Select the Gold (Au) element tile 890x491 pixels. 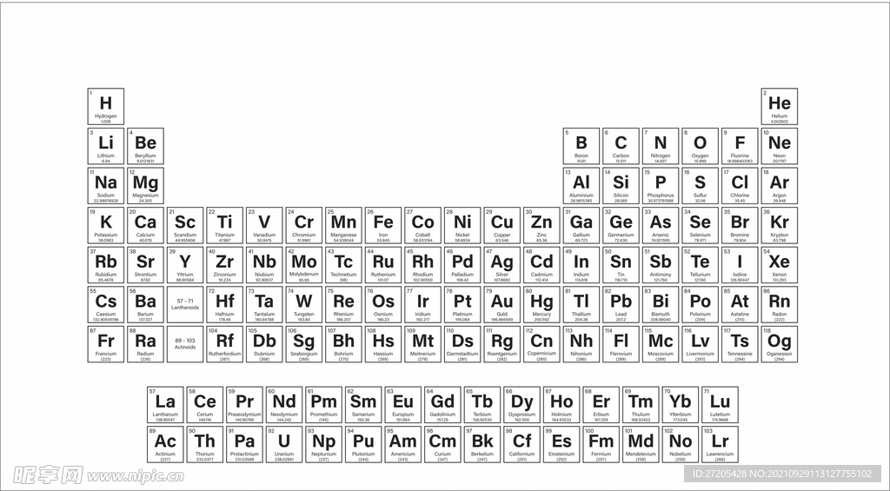click(x=502, y=304)
